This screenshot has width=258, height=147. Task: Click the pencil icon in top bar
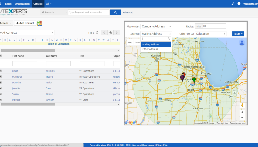point(233,3)
